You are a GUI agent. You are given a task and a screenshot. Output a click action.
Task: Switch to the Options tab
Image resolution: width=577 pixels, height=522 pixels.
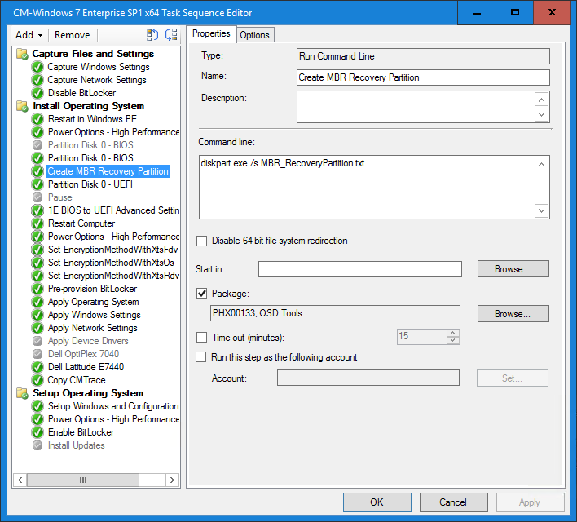click(x=254, y=35)
